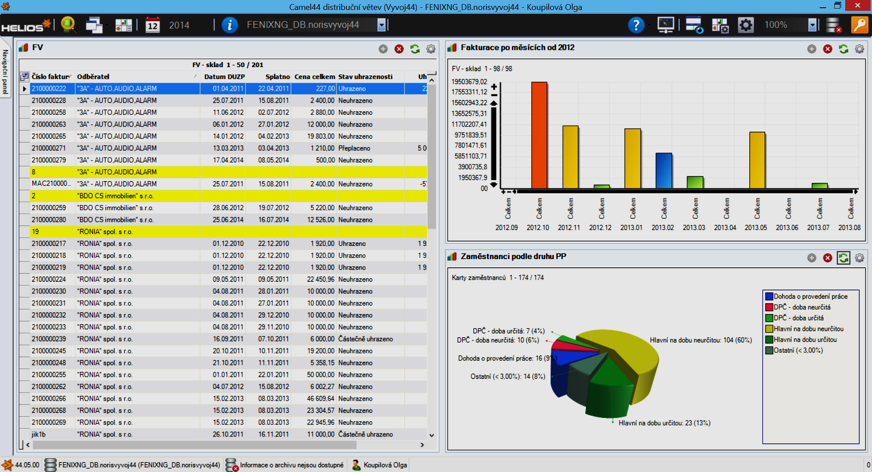Click the orange-red 2012.10 bar in chart
The height and width of the screenshot is (472, 872).
tap(539, 135)
